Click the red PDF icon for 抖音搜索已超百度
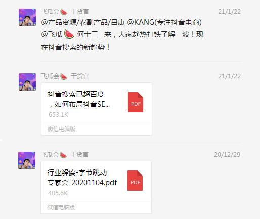This screenshot has width=260, height=219. pos(136,102)
